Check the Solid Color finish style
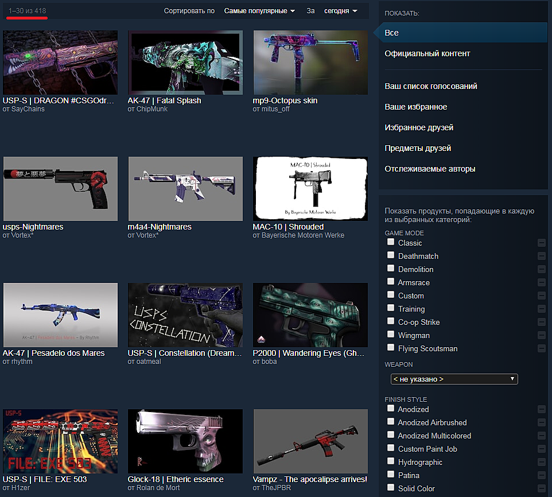The width and height of the screenshot is (552, 497). coord(391,488)
